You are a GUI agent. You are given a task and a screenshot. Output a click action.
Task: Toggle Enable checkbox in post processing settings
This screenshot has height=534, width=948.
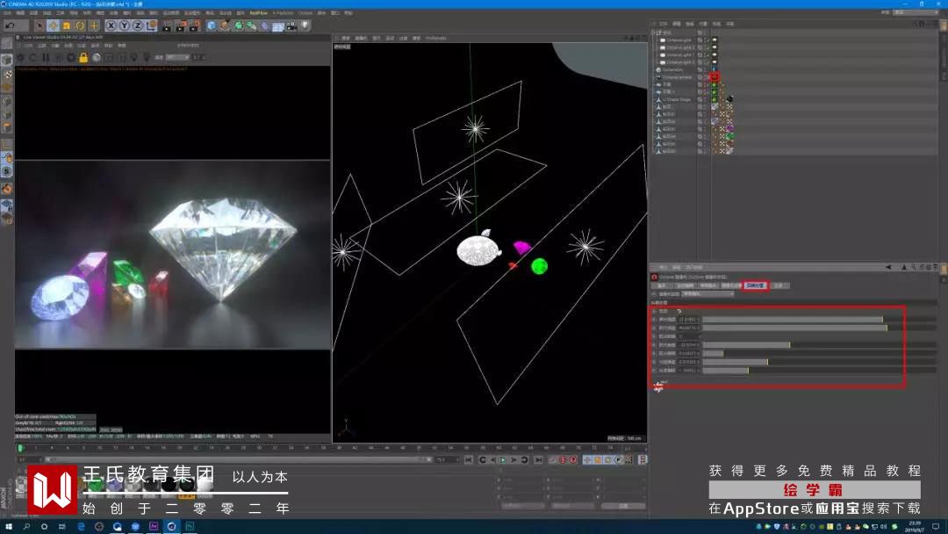click(x=679, y=311)
